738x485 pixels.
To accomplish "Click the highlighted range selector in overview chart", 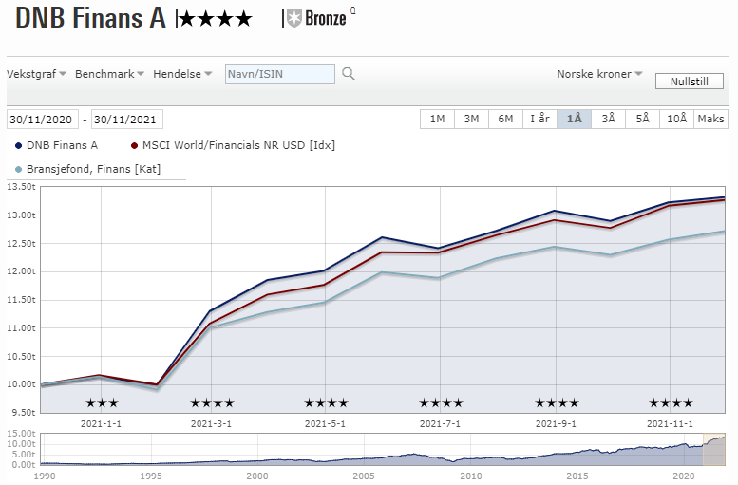I will [x=714, y=450].
